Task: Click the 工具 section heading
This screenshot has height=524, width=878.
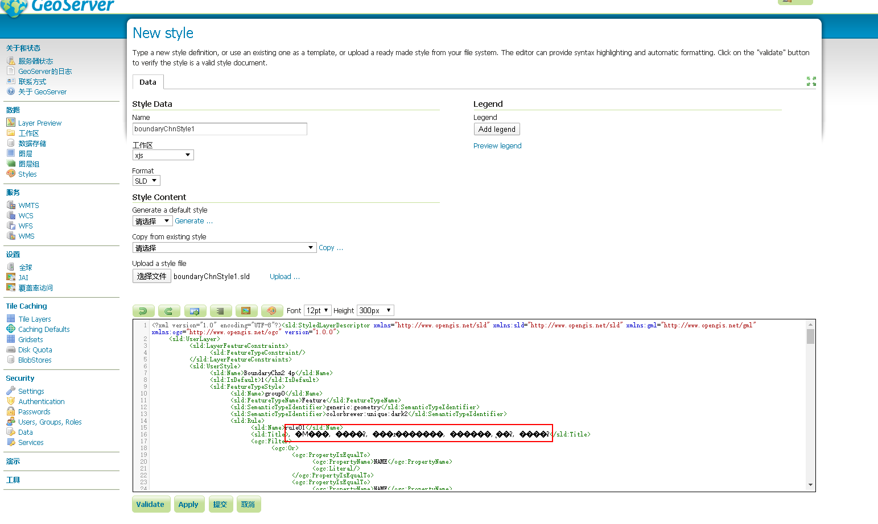Action: (x=13, y=480)
